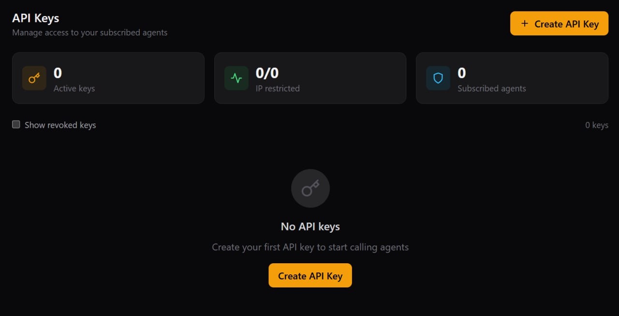Toggle the revoked keys filter checkbox

pos(16,124)
